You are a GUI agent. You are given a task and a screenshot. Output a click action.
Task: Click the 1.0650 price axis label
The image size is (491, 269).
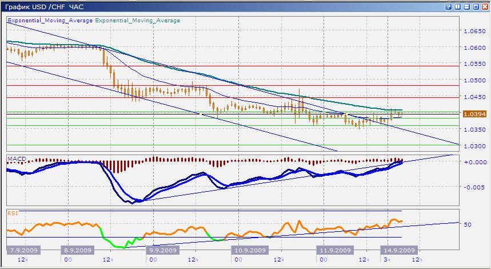[x=473, y=31]
